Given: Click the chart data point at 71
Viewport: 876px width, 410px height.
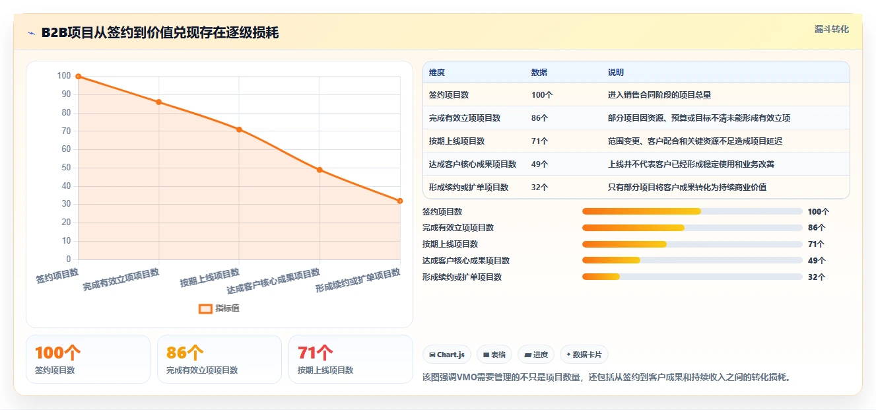Looking at the screenshot, I should click(239, 129).
